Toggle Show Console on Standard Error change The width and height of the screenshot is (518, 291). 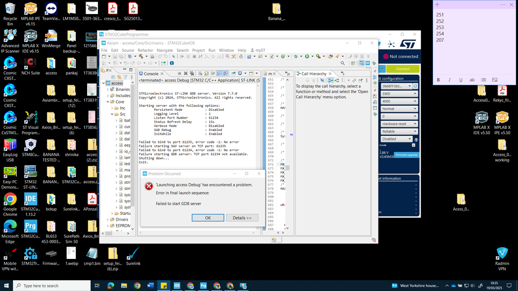pyautogui.click(x=226, y=73)
